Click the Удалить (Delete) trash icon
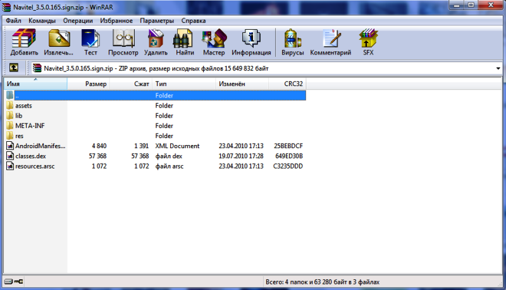 tap(156, 42)
